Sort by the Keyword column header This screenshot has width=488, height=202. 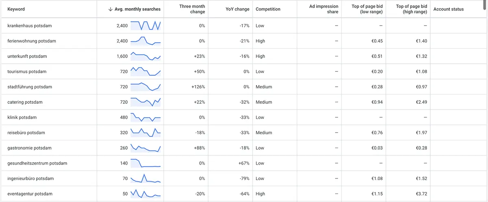(x=16, y=9)
